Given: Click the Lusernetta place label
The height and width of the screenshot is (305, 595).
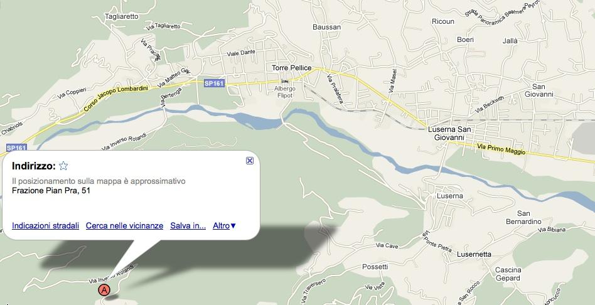Looking at the screenshot, I should tap(474, 254).
